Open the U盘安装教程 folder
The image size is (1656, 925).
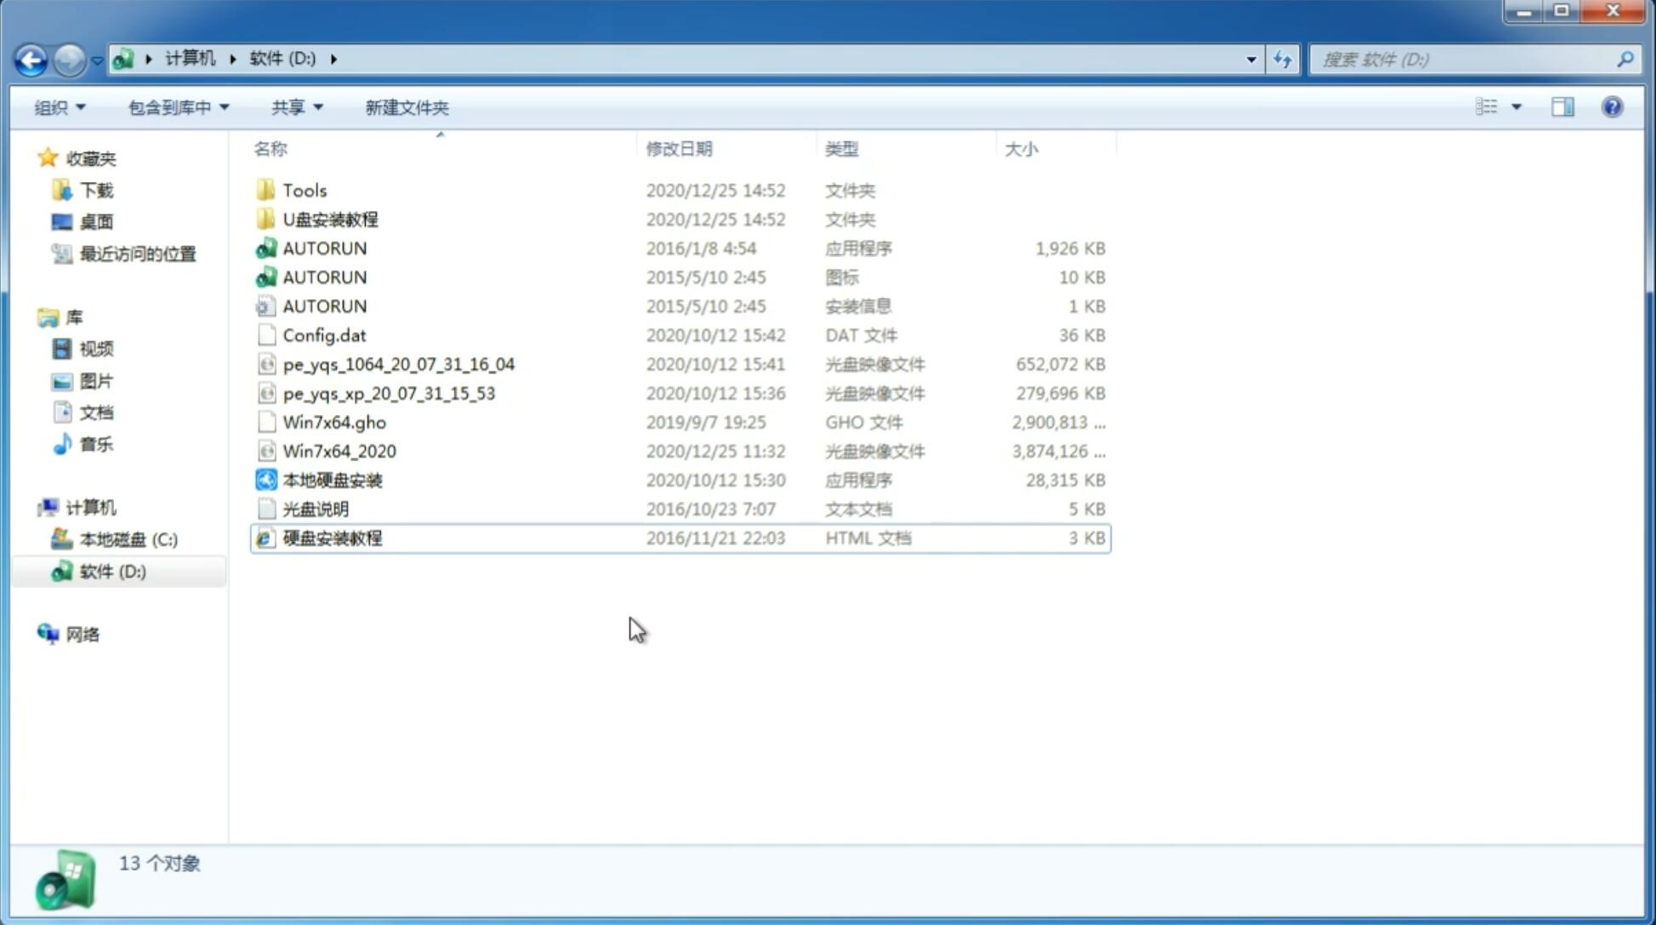pos(330,219)
